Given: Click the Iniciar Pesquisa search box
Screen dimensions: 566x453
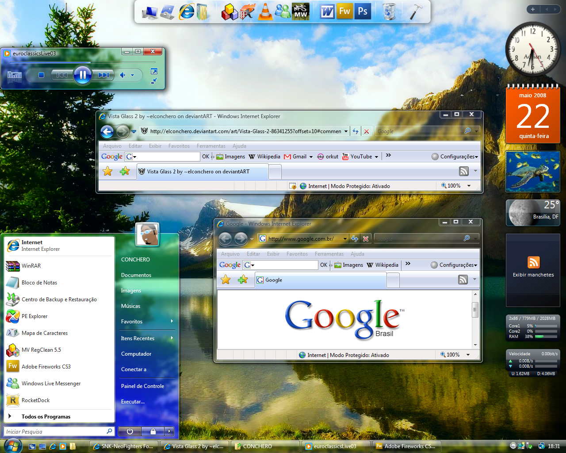Looking at the screenshot, I should (59, 431).
